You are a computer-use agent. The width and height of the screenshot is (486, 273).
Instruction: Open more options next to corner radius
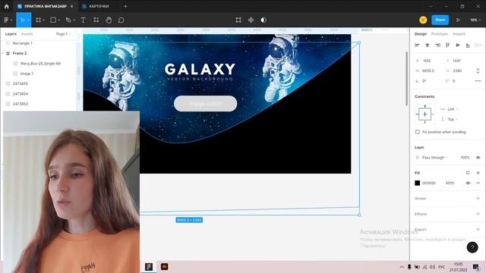478,81
